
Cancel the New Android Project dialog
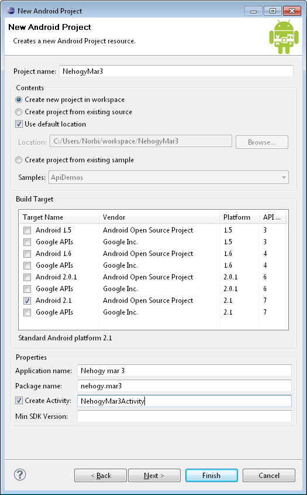coord(269,476)
